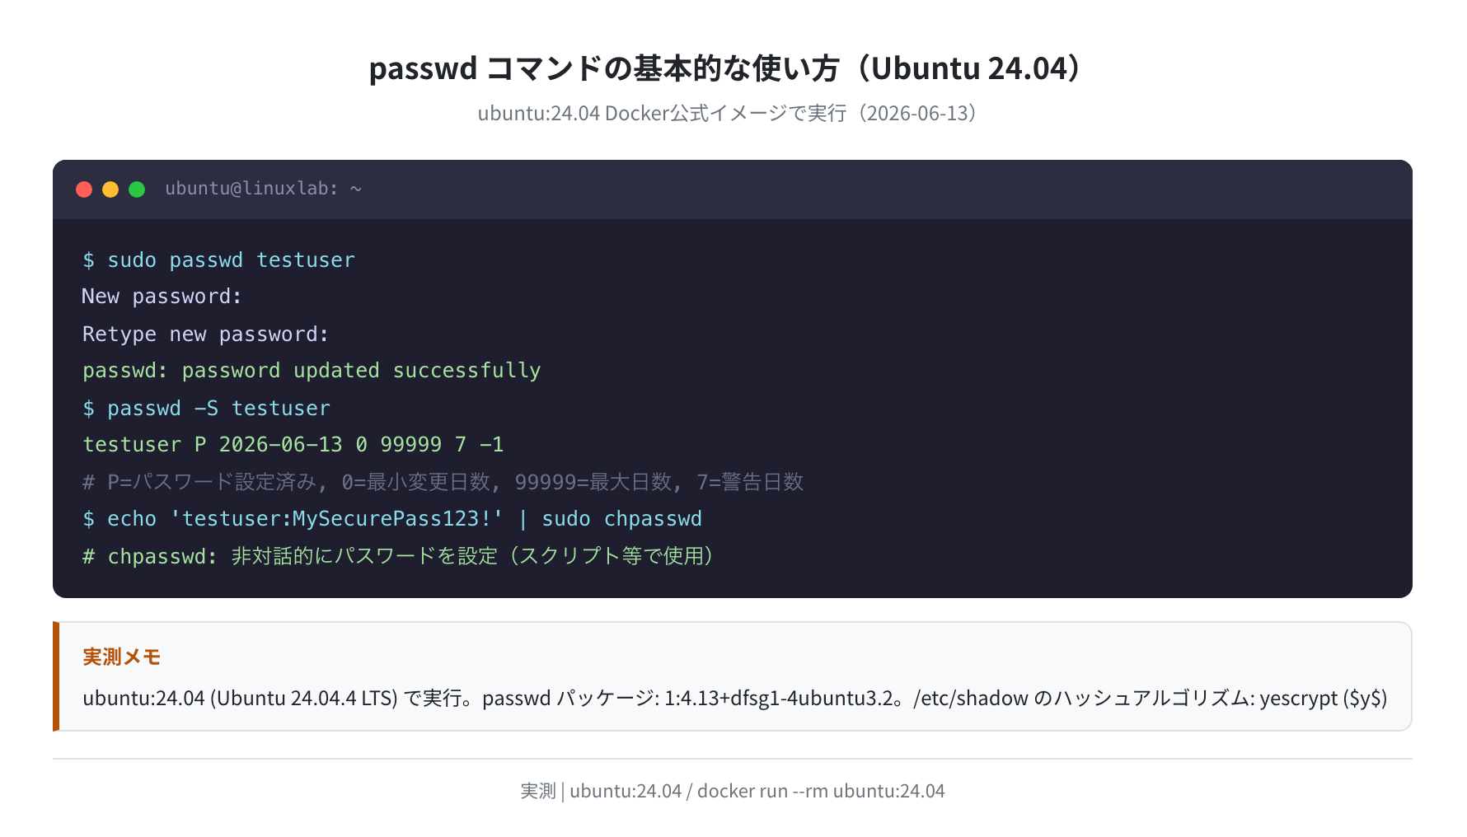Click the status output 'testuser P 2026-06-13' line

[x=293, y=445]
